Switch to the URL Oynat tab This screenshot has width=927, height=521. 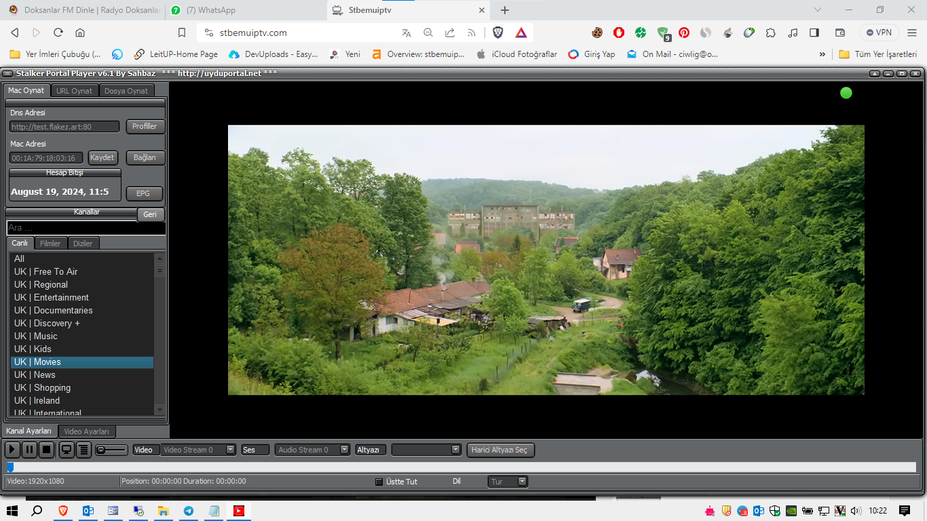[75, 91]
